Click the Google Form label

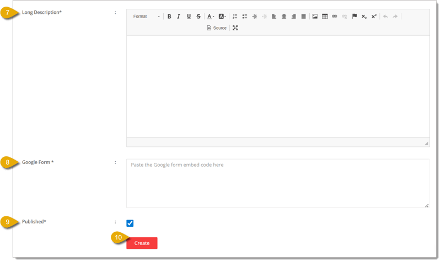coord(37,162)
